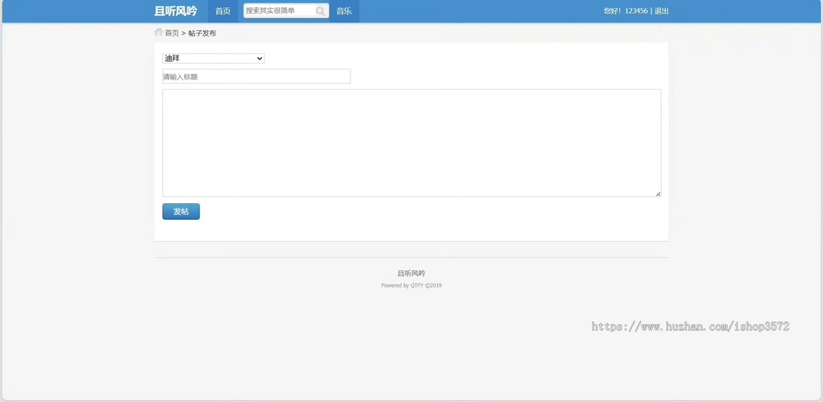Click the 发帖 submit button
This screenshot has width=823, height=402.
(x=181, y=212)
